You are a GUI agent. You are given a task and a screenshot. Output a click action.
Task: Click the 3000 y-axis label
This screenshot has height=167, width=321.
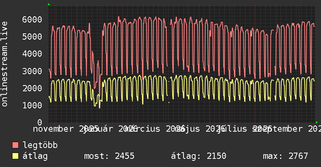32,71
